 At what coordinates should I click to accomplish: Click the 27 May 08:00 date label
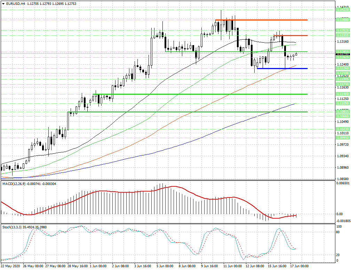coord(55,266)
